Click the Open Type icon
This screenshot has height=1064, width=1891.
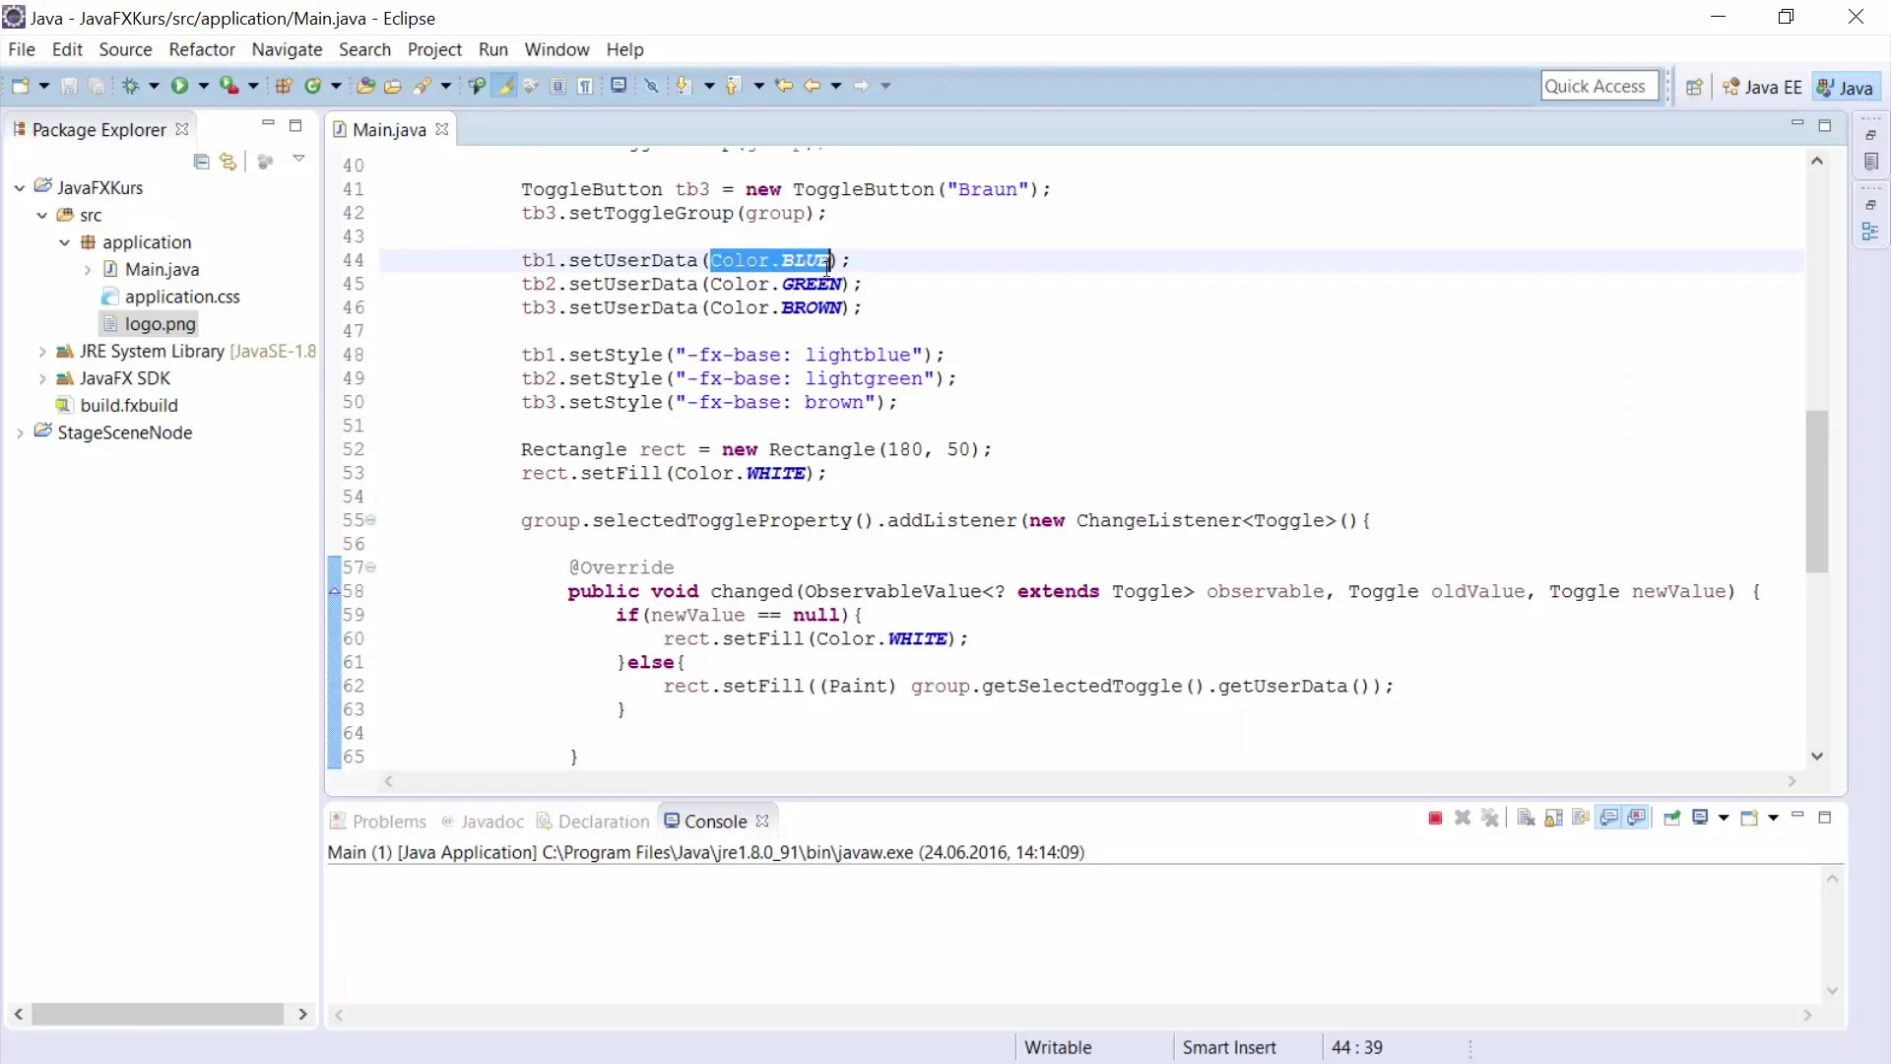click(x=365, y=86)
